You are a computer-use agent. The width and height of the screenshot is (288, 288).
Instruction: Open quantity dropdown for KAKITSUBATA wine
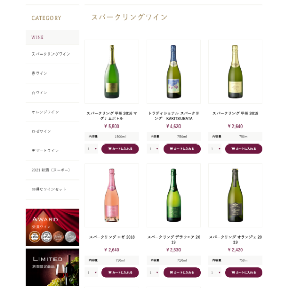(153, 149)
